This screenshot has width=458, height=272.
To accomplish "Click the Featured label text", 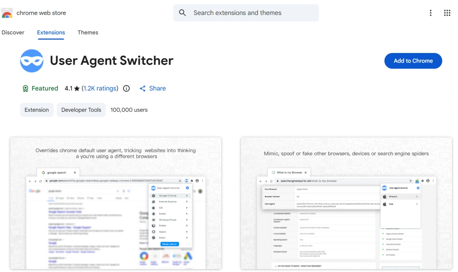I will (x=45, y=88).
